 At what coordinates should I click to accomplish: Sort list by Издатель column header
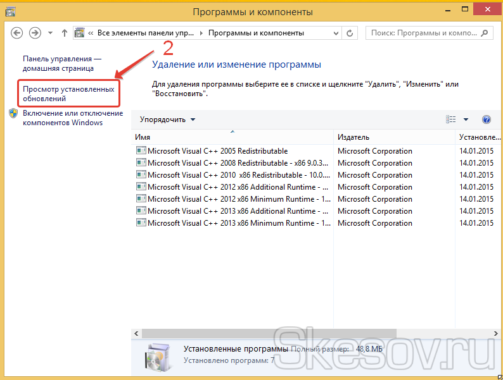pyautogui.click(x=394, y=137)
